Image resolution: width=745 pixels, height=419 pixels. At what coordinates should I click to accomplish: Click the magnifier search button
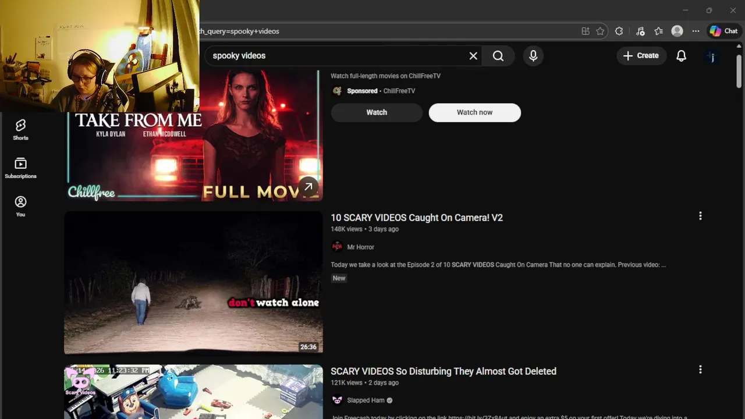click(498, 56)
